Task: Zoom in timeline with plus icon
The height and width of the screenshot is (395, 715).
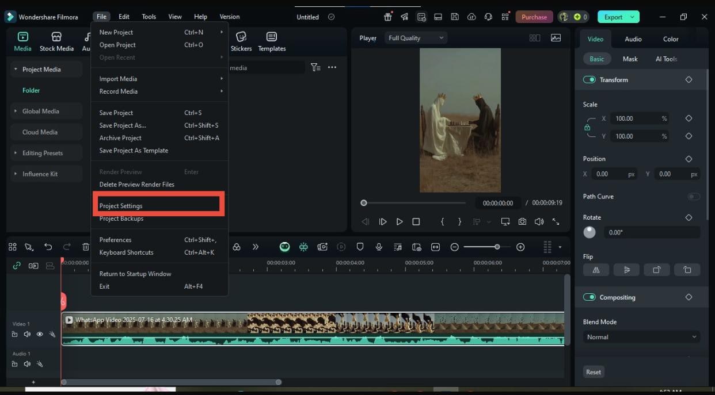Action: click(x=520, y=247)
